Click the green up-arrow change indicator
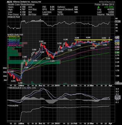This screenshot has width=122, height=125. pyautogui.click(x=98, y=7)
